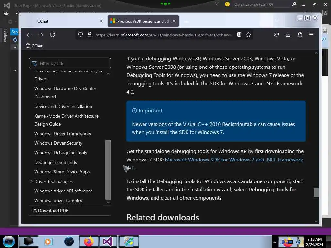Open the dark globe taskbar icon
331x248 pixels.
click(x=69, y=242)
